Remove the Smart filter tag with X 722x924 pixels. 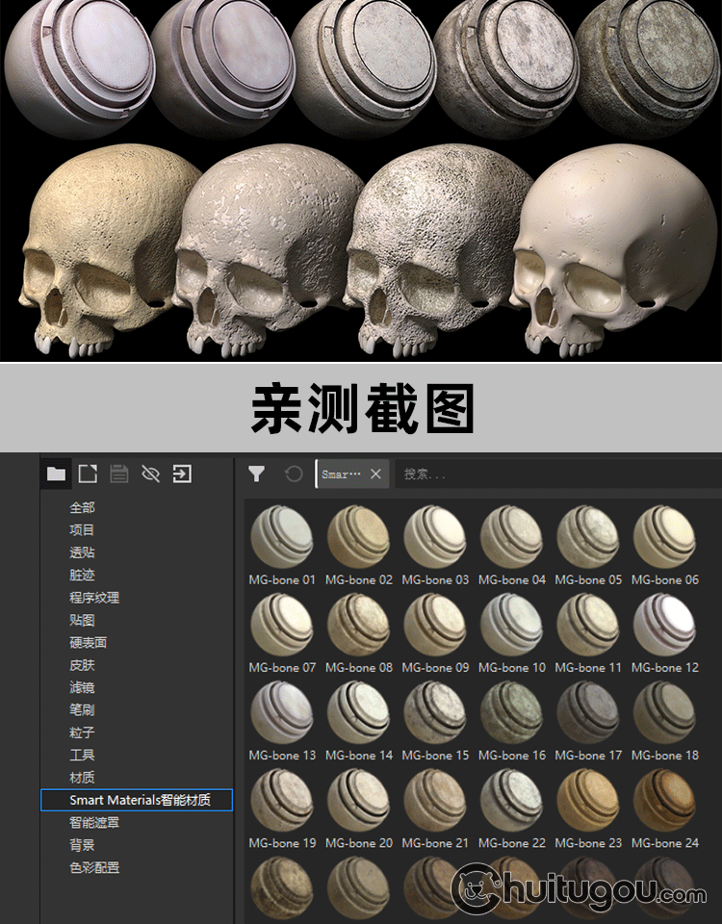[375, 474]
